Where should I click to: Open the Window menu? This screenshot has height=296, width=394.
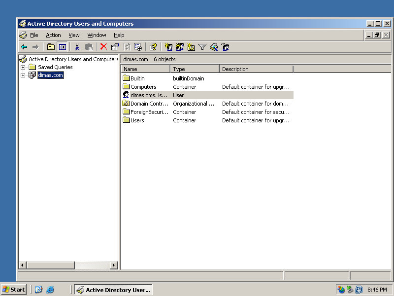pos(97,35)
